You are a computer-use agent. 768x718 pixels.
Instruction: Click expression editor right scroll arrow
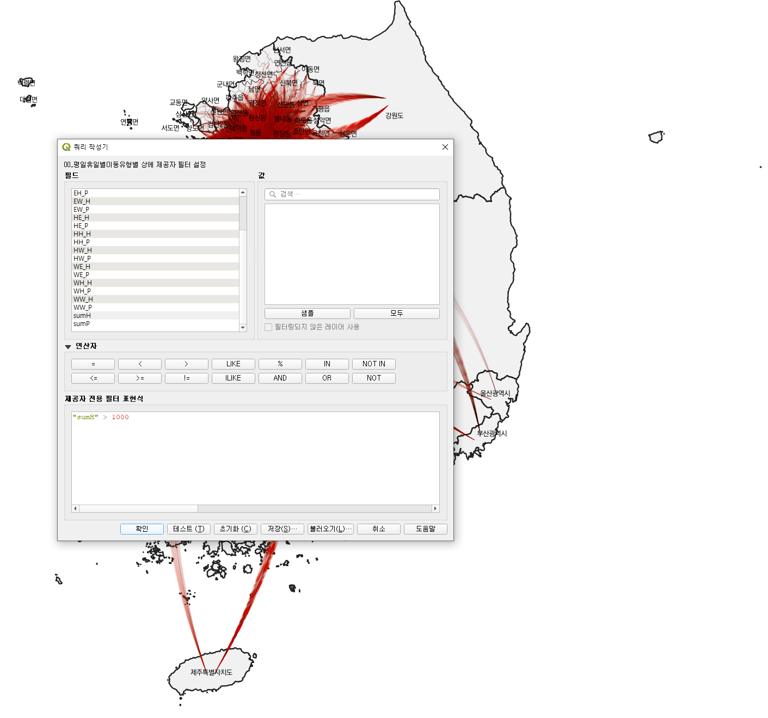[435, 508]
